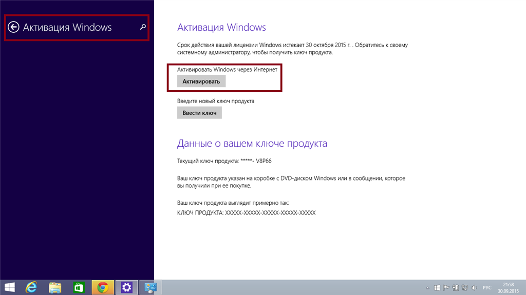Open Action Center flag tray icon
Screen dimensions: 526x295
click(446, 288)
